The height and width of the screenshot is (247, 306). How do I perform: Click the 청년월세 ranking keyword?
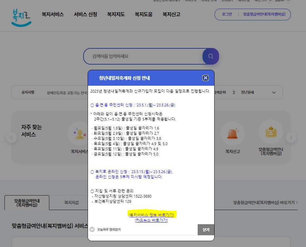pos(247,92)
